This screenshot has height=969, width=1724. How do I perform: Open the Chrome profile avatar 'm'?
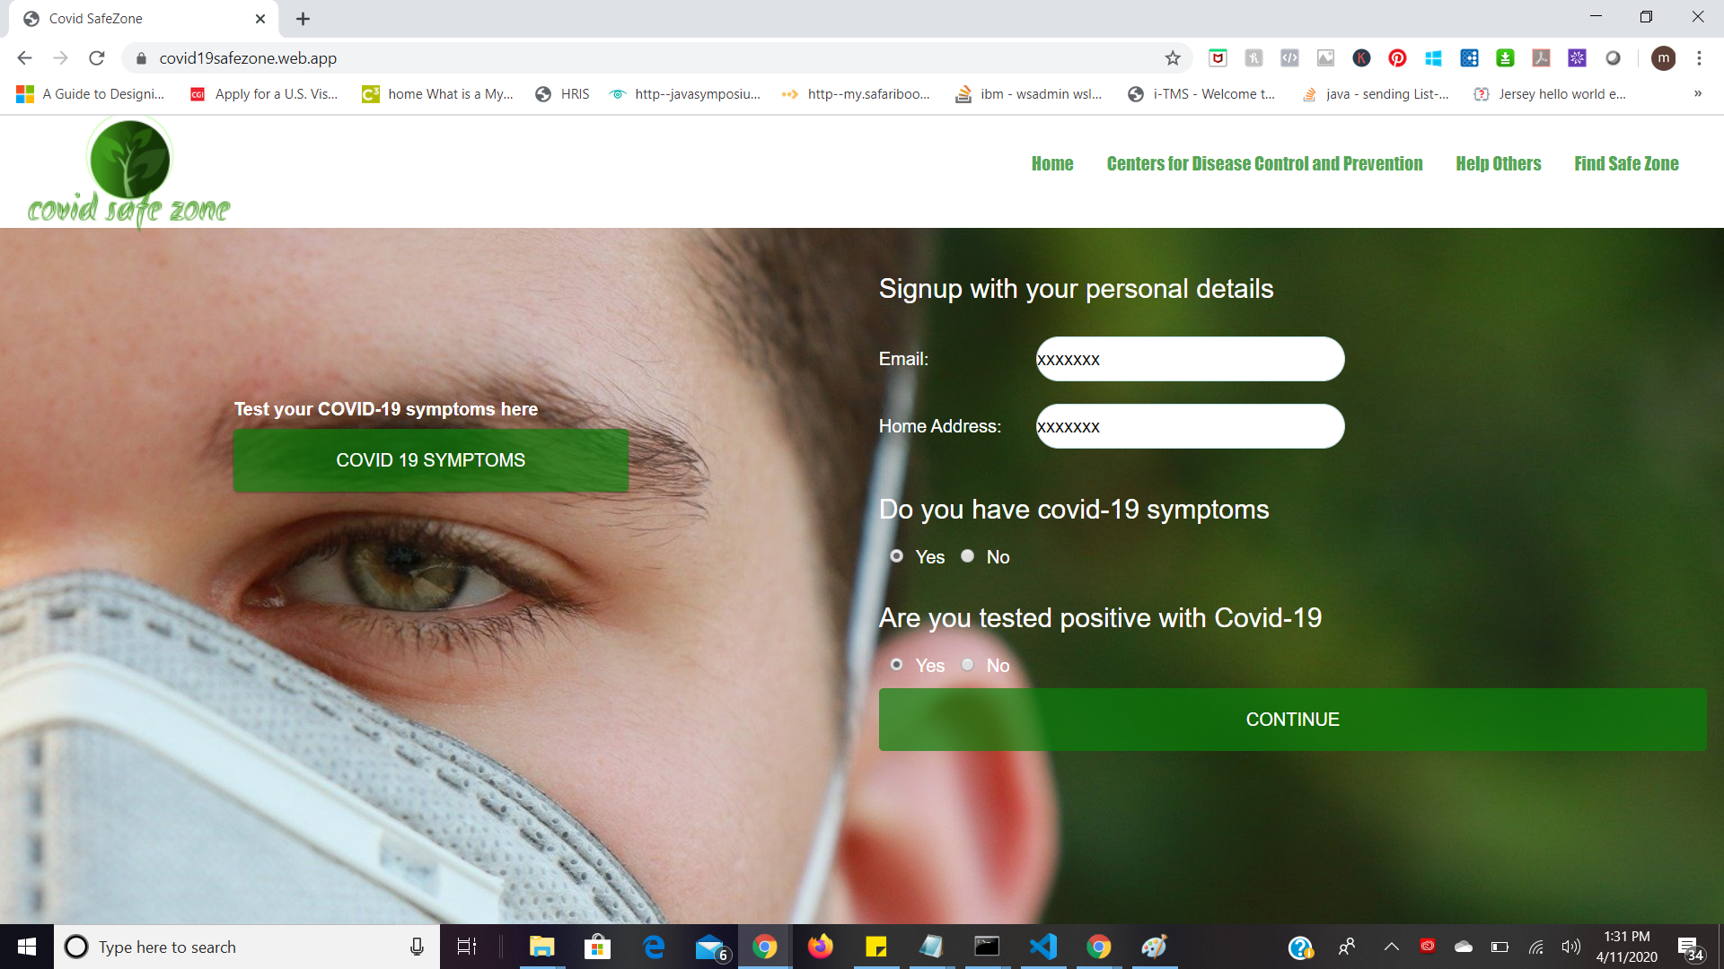tap(1663, 58)
